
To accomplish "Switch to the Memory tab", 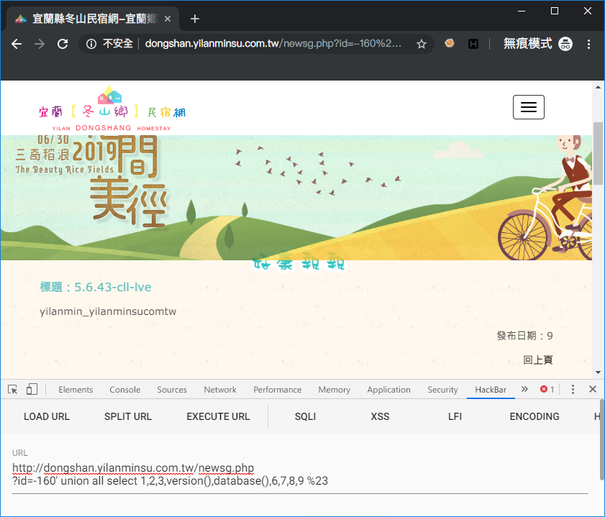I will [334, 390].
